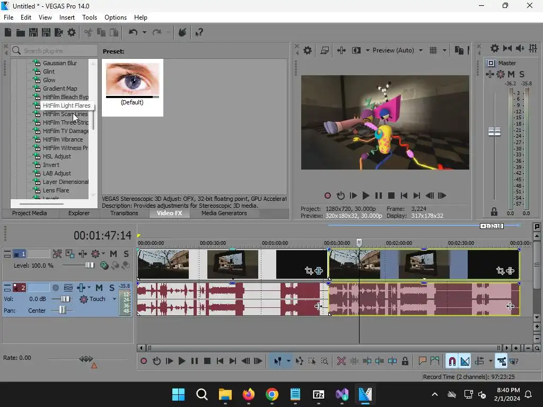Toggle Automatic Crossfades button
The height and width of the screenshot is (407, 543).
pos(465,361)
